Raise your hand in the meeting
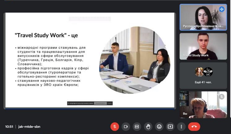 click(x=148, y=127)
